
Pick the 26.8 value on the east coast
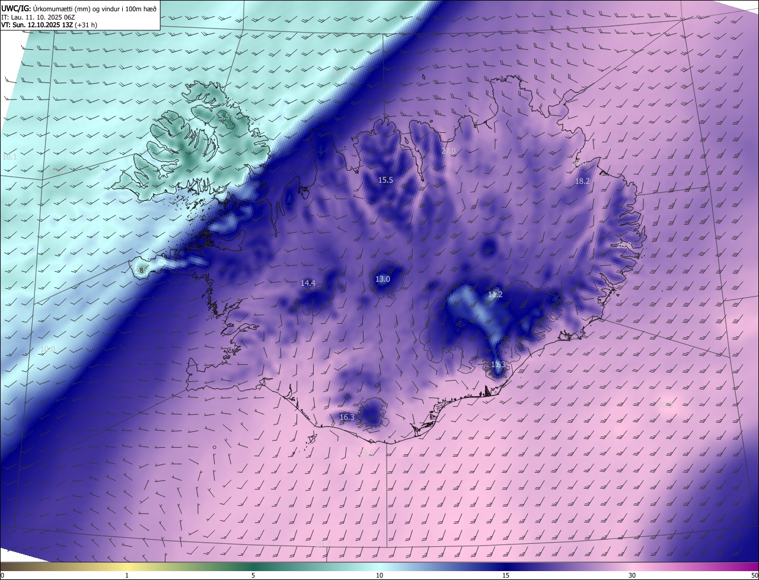(x=625, y=244)
